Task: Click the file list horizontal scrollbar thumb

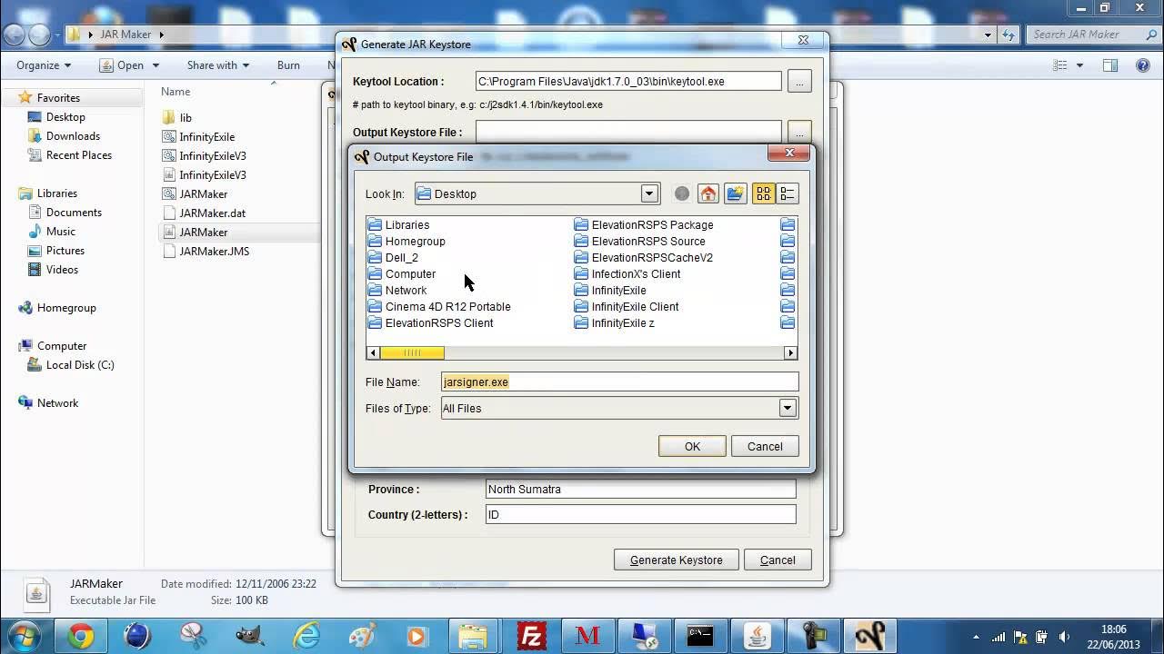Action: (x=412, y=352)
